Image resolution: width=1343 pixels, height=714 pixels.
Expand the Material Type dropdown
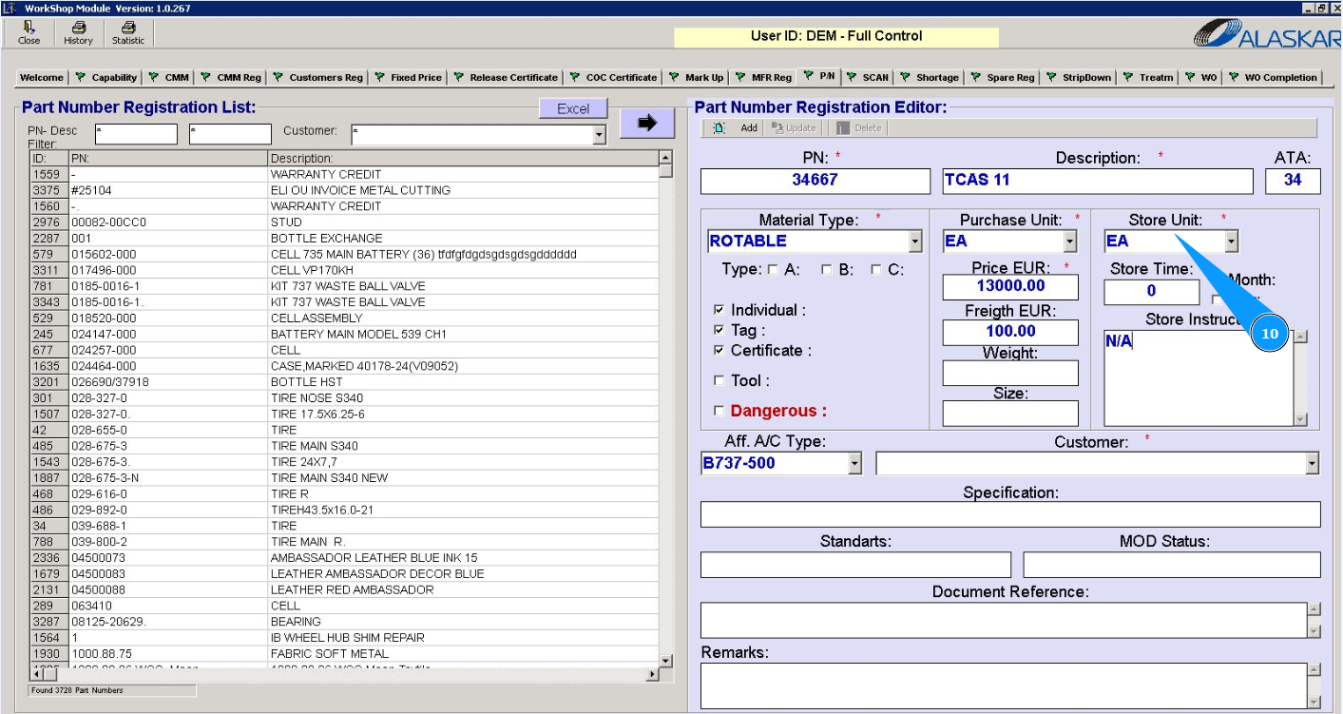point(914,241)
